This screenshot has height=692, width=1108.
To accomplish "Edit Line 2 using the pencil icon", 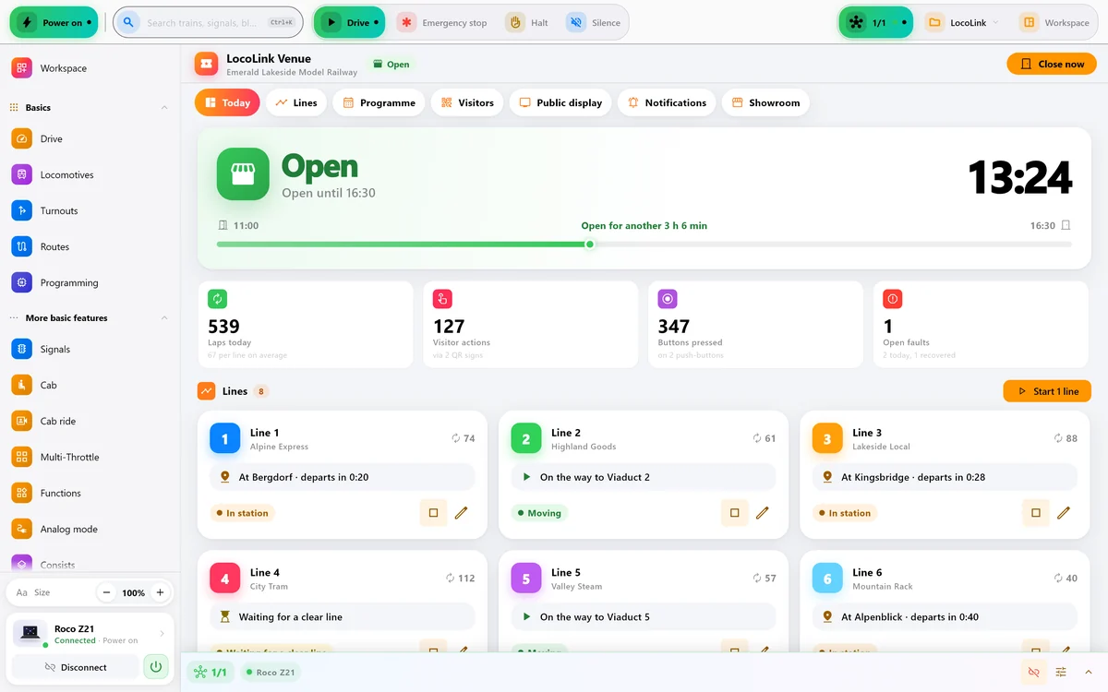I will (x=763, y=513).
